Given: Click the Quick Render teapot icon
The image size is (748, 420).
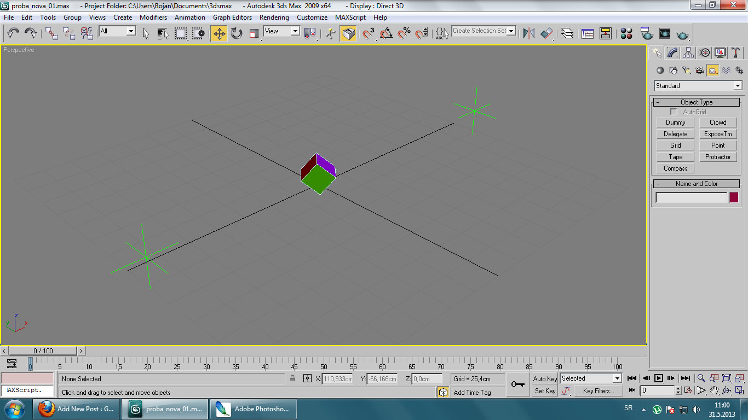Looking at the screenshot, I should 682,33.
